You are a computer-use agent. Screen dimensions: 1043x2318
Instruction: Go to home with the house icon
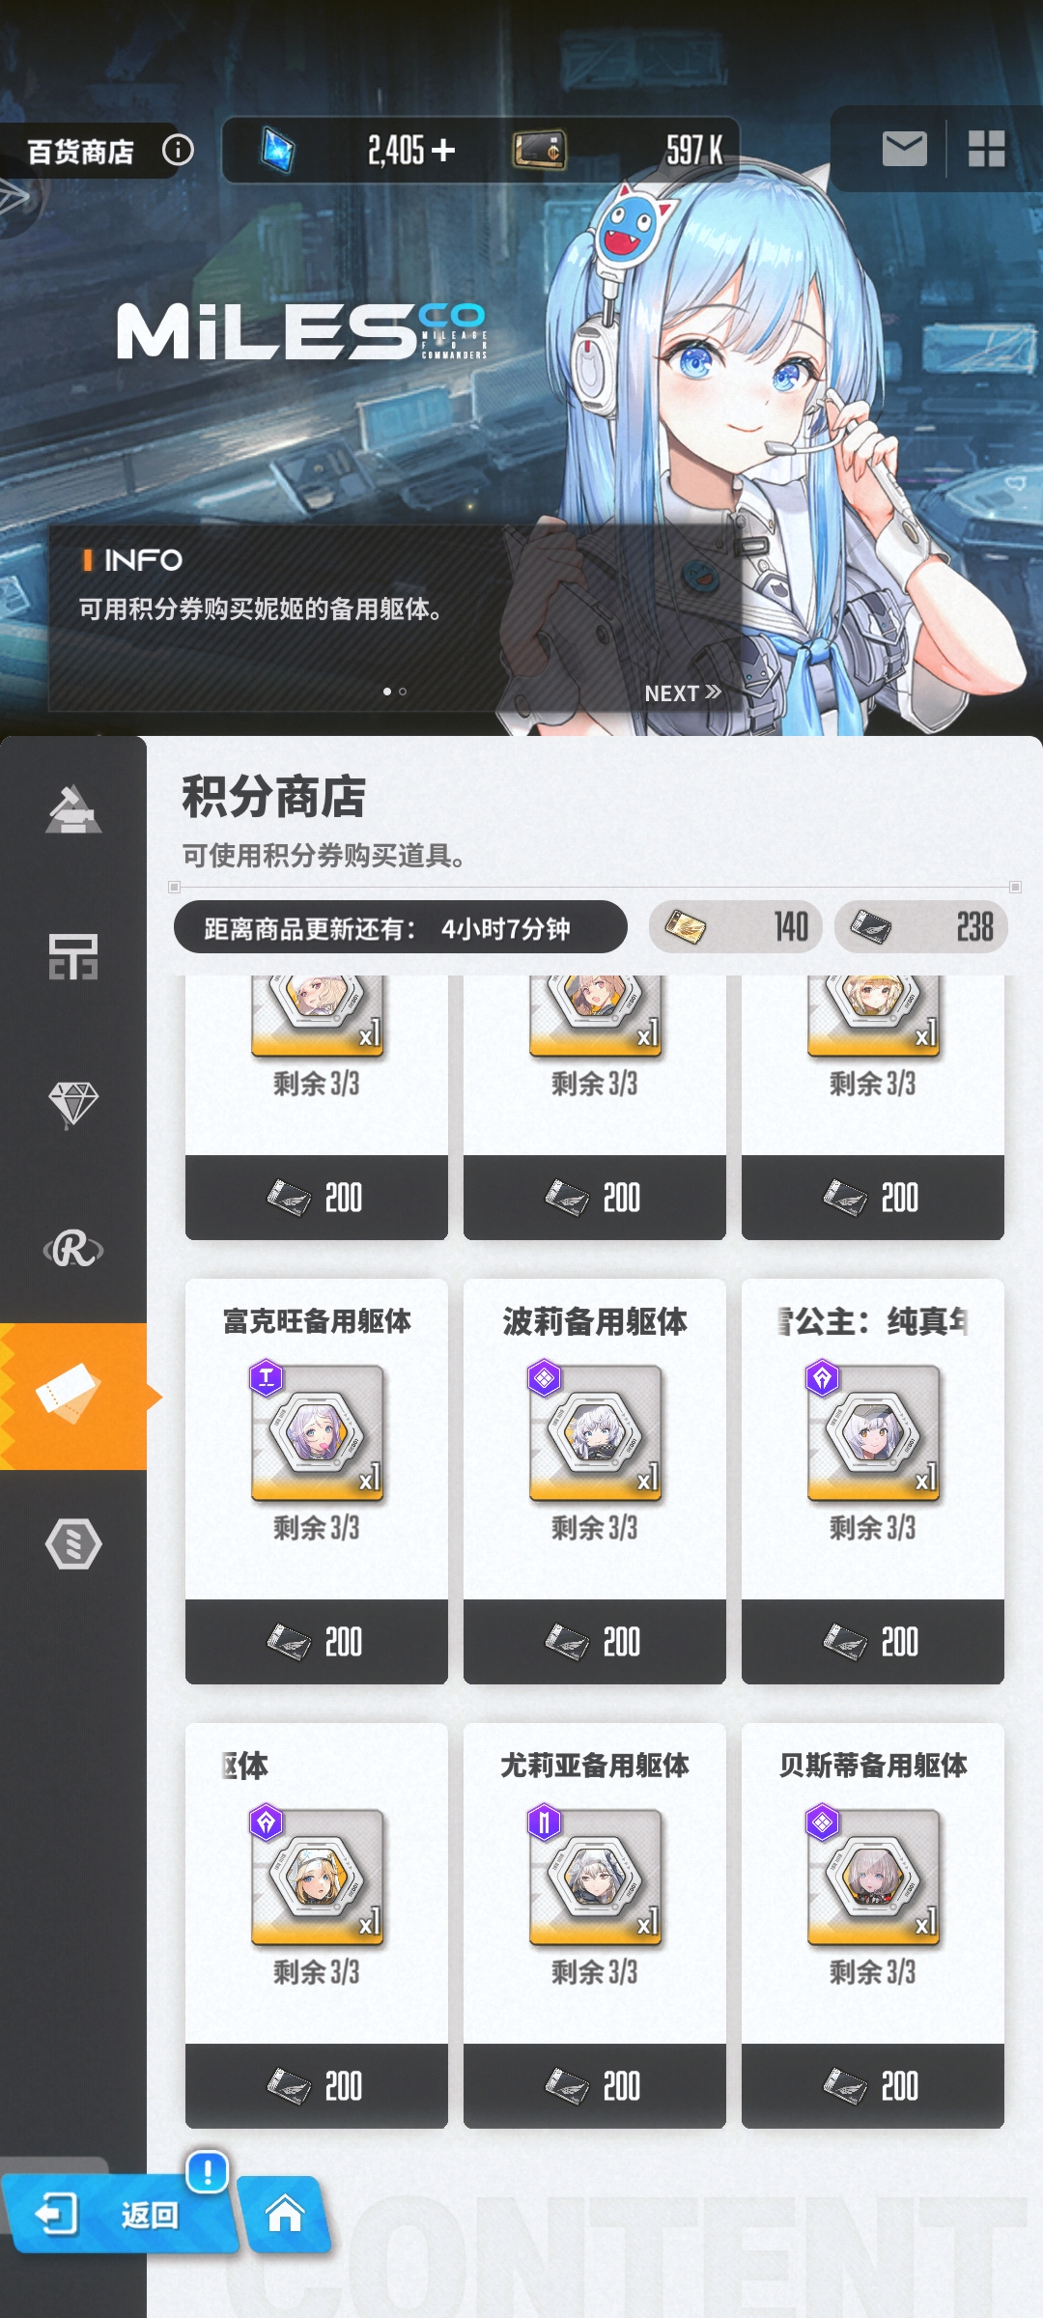285,2213
